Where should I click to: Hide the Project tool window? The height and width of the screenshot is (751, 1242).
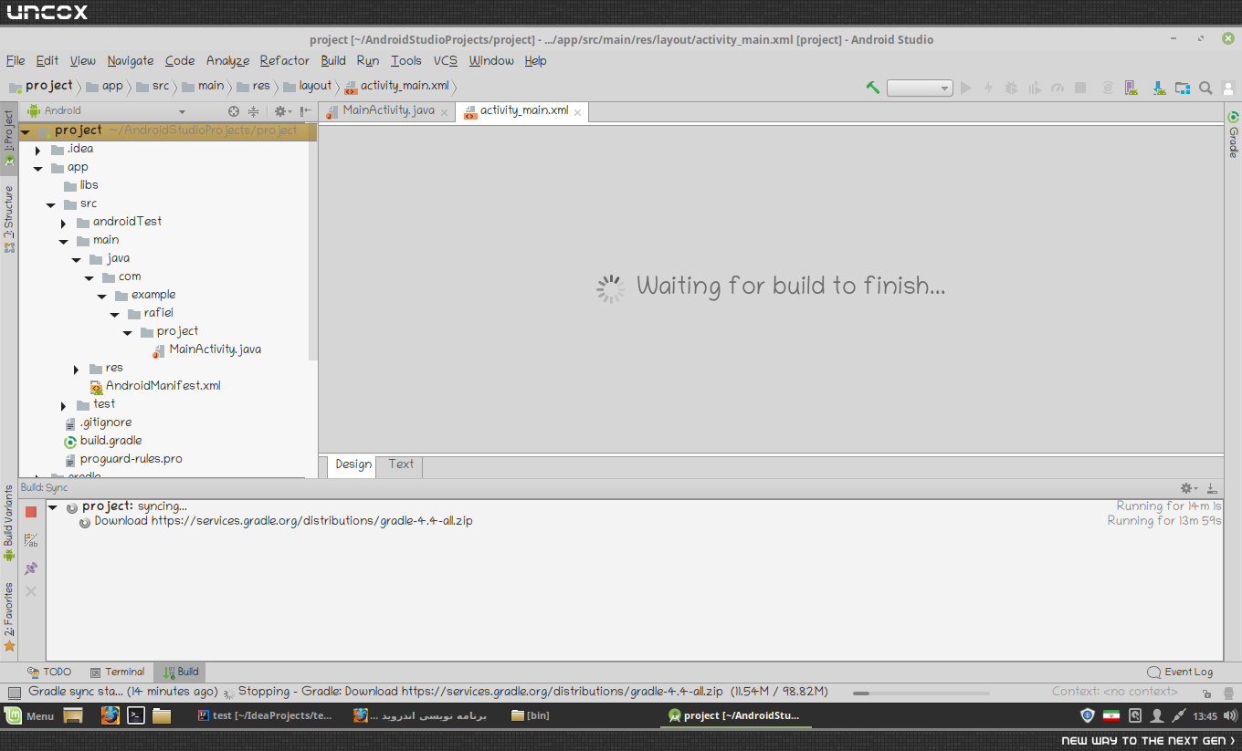tap(306, 111)
